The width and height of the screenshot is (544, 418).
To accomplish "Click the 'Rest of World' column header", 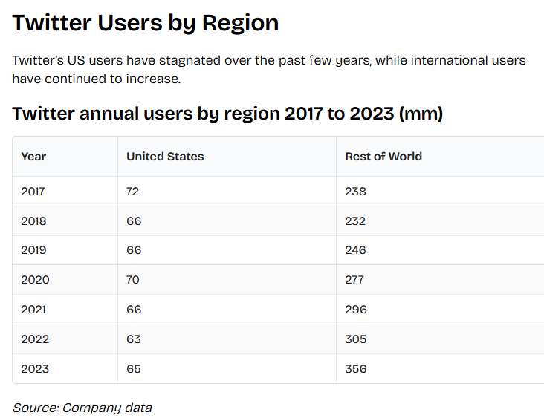I will (x=383, y=157).
